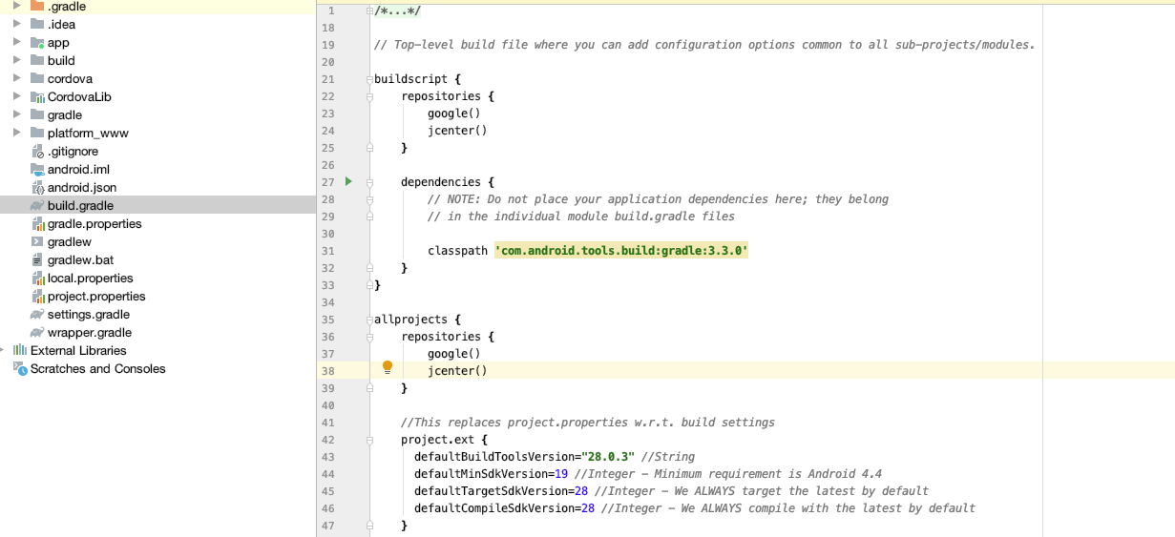Image resolution: width=1175 pixels, height=537 pixels.
Task: Click defaultTargetSdkVersion=28 in the editor
Action: pyautogui.click(x=500, y=491)
